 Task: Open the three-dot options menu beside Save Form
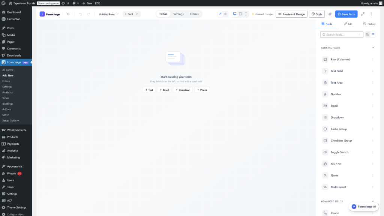tap(372, 14)
